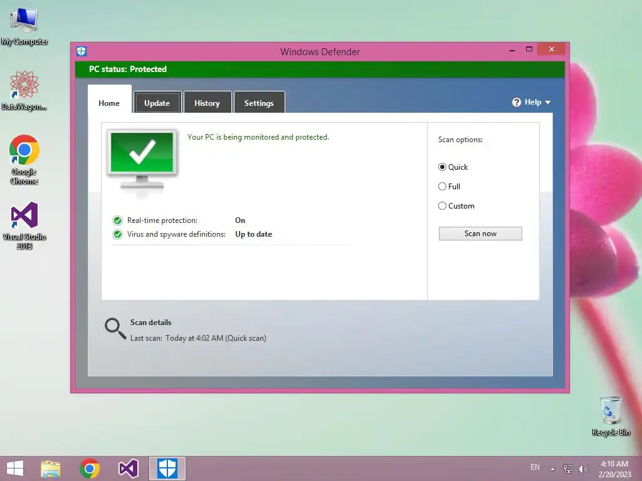Open the Recycle Bin on desktop
The width and height of the screenshot is (642, 481).
(x=611, y=416)
